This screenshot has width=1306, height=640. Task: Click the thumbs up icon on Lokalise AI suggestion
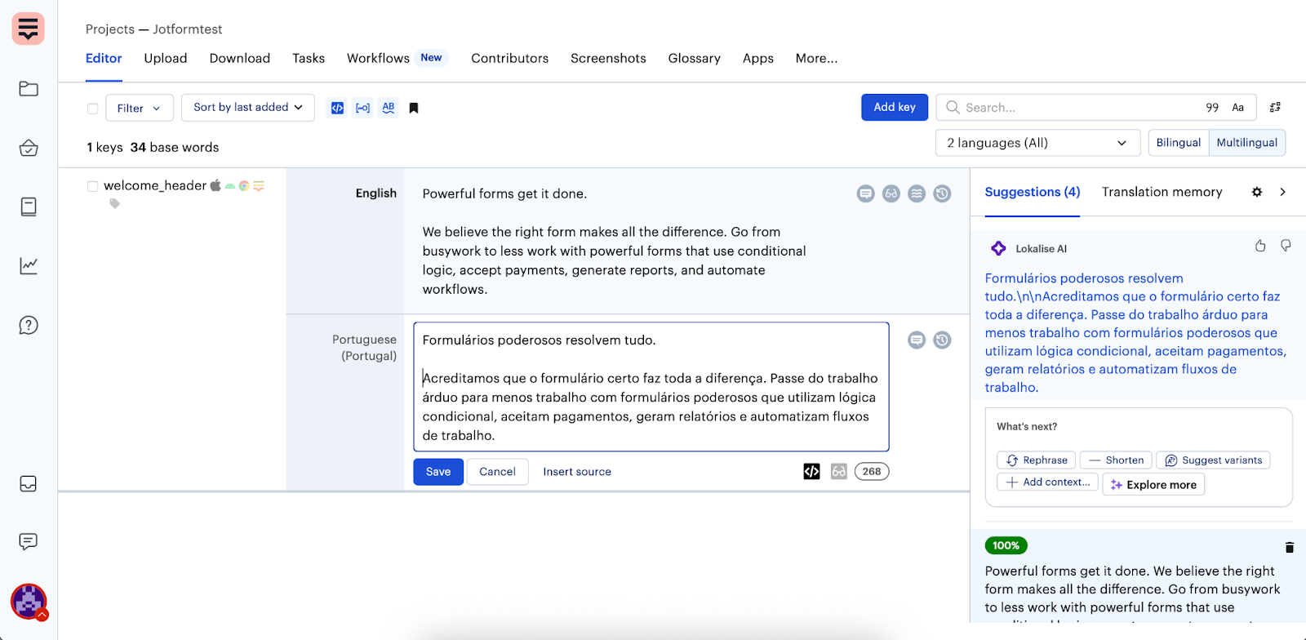(1260, 246)
